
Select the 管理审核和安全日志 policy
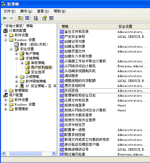80,95
